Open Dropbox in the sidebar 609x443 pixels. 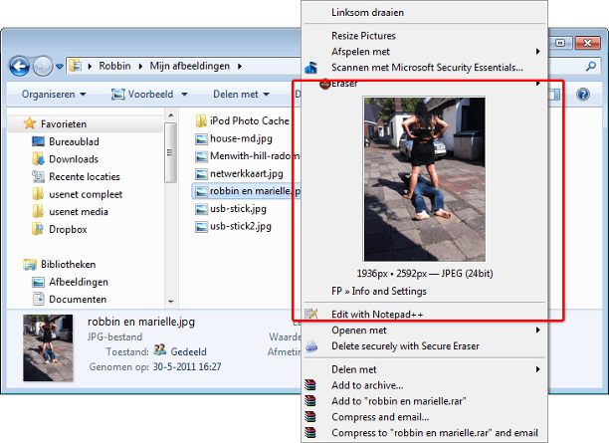[x=60, y=229]
